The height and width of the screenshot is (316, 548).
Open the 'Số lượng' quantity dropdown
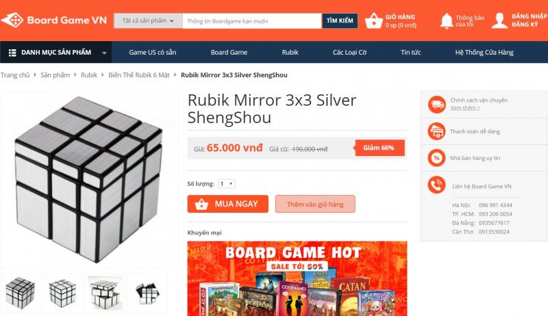[227, 184]
